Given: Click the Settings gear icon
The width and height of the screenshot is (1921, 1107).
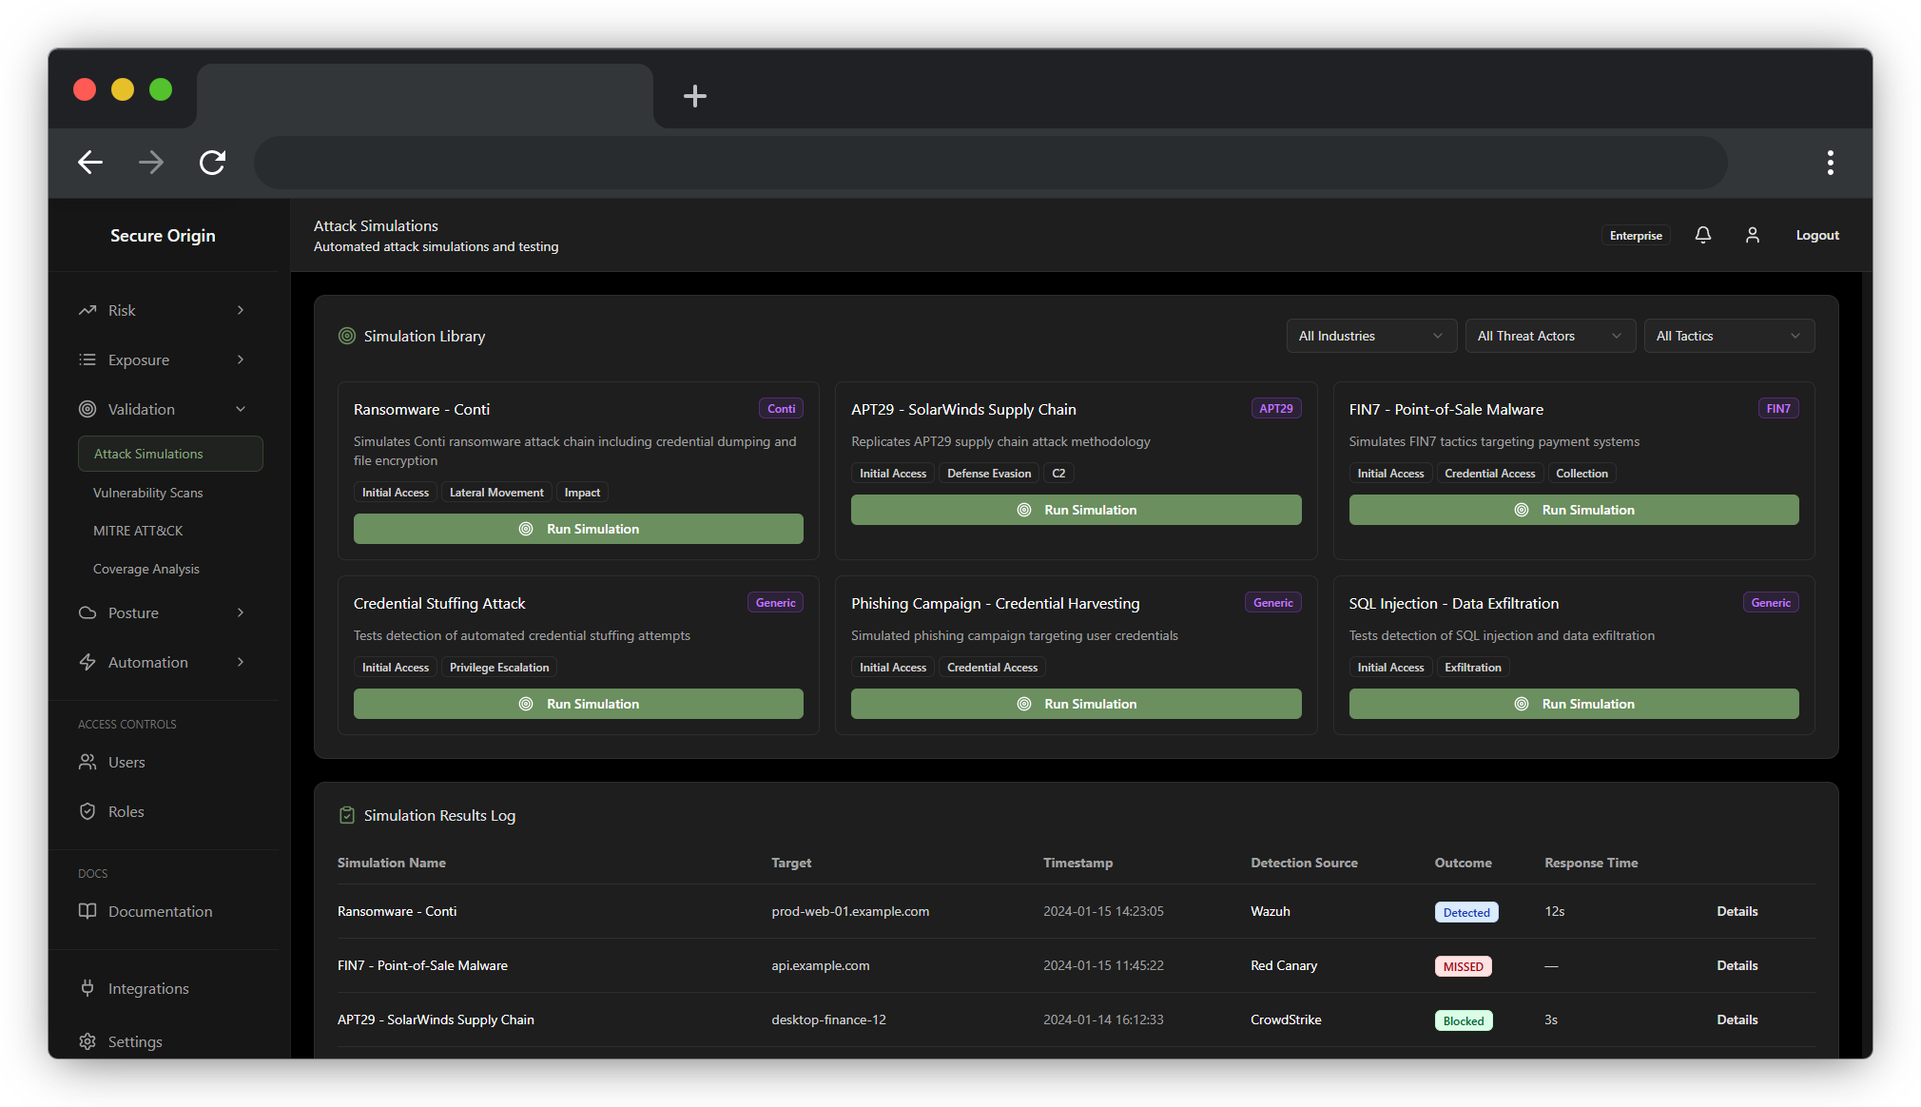Looking at the screenshot, I should pos(87,1041).
